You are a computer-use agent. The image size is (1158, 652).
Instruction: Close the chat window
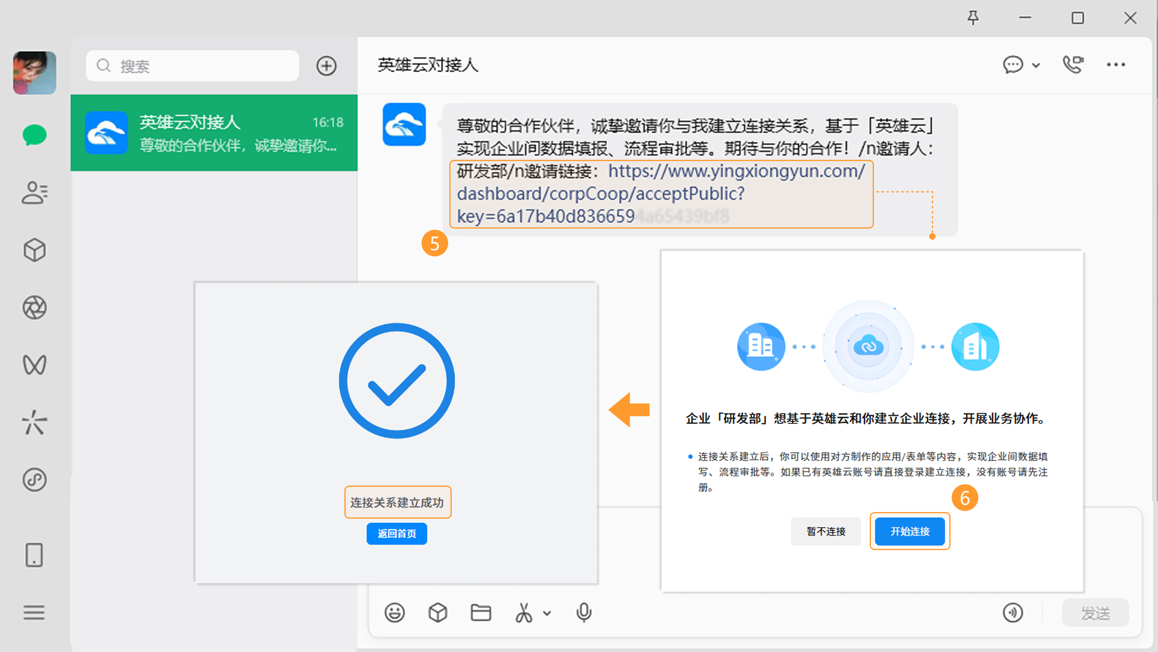coord(1130,18)
